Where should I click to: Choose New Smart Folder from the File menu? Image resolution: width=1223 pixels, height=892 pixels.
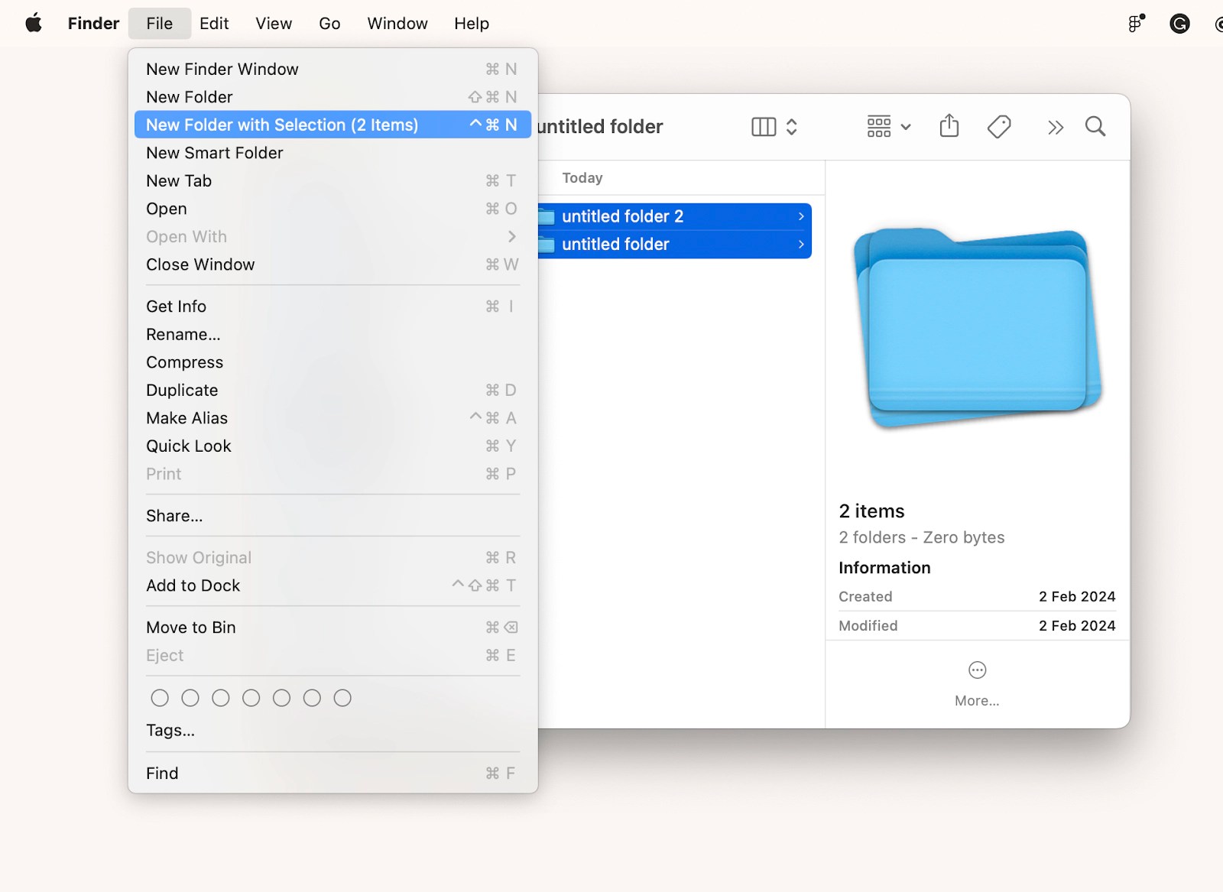pos(214,153)
